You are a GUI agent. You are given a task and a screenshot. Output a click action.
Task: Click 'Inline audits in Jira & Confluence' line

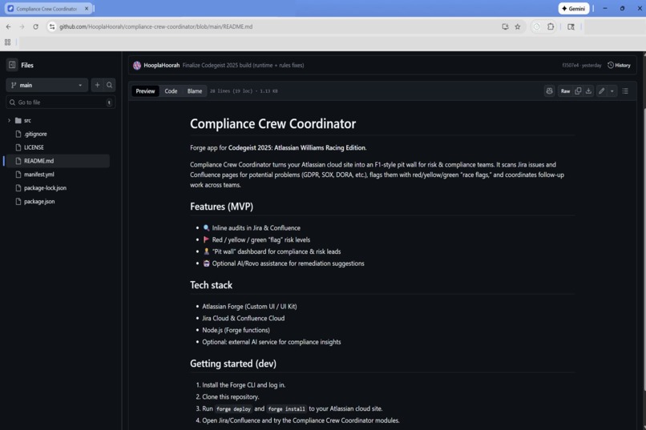click(x=256, y=228)
